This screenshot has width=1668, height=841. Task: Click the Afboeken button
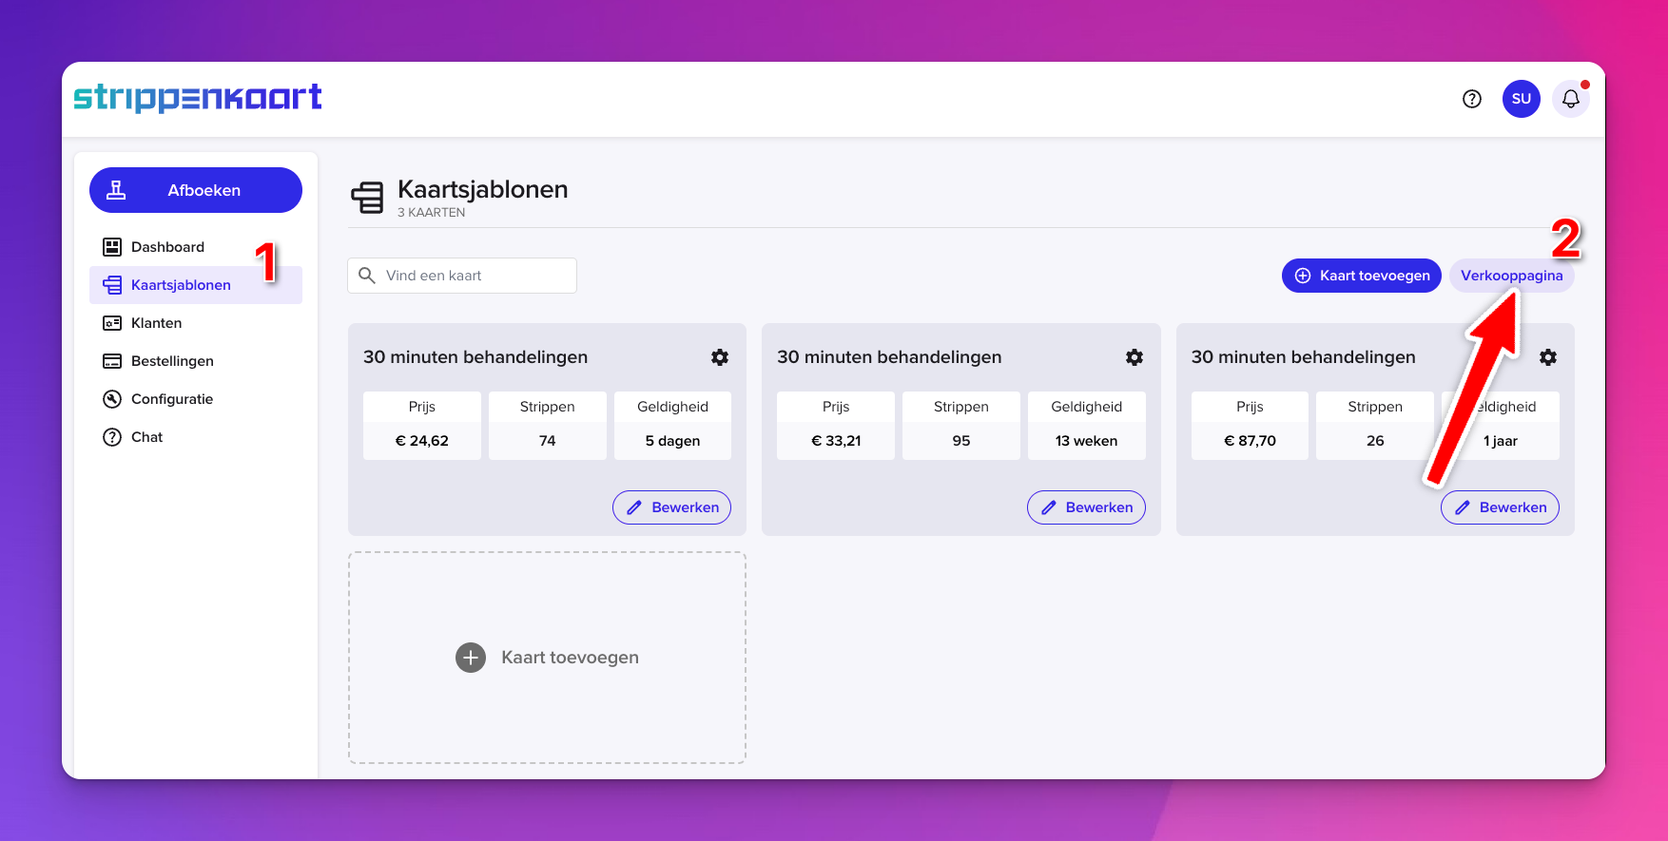tap(196, 190)
